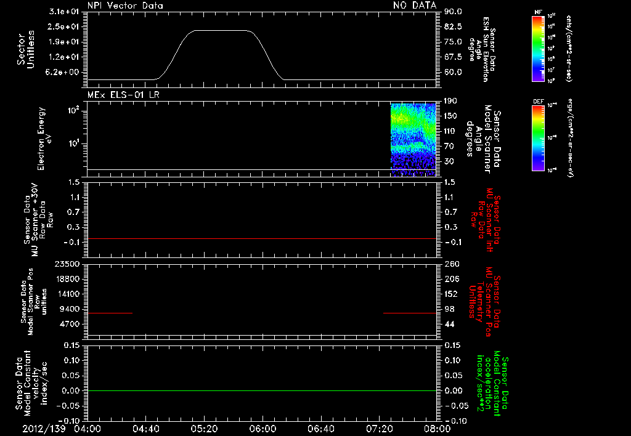Select the 07:20 time axis label
Image resolution: width=631 pixels, height=436 pixels.
click(380, 429)
